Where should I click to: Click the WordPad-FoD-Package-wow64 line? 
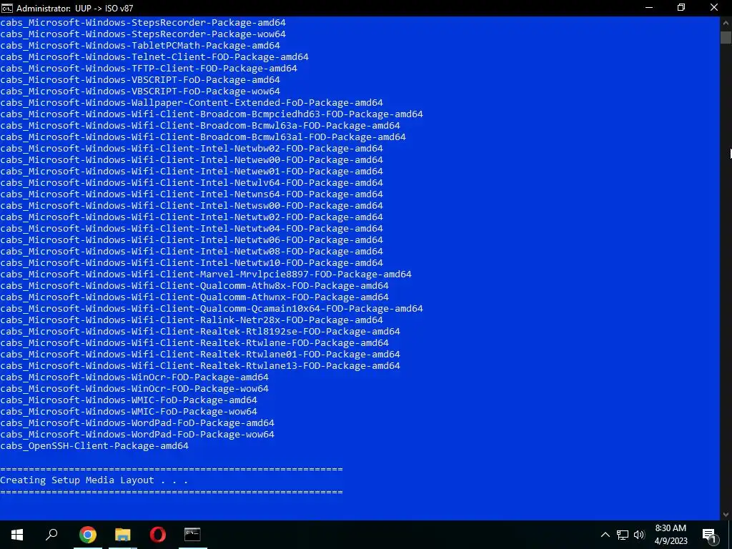pos(137,434)
